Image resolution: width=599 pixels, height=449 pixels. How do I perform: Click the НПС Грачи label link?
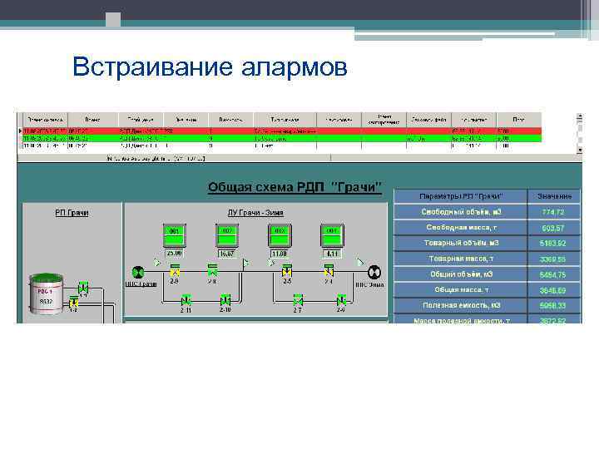point(141,284)
